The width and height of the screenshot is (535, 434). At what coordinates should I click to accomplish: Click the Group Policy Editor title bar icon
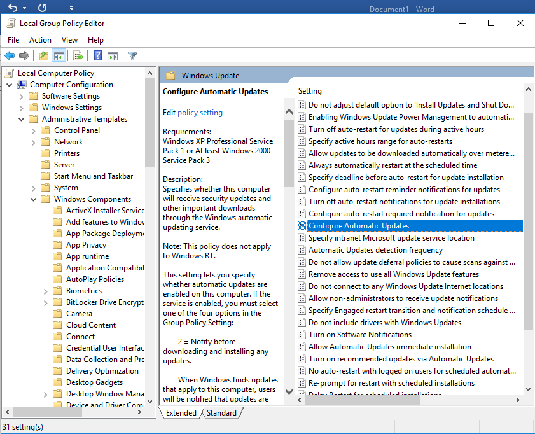coord(11,23)
